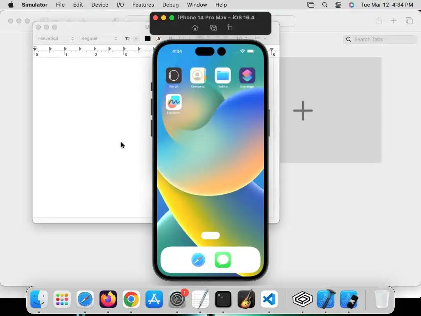Open Launchpad from the macOS Dock
Viewport: 421px width, 316px height.
(62, 299)
